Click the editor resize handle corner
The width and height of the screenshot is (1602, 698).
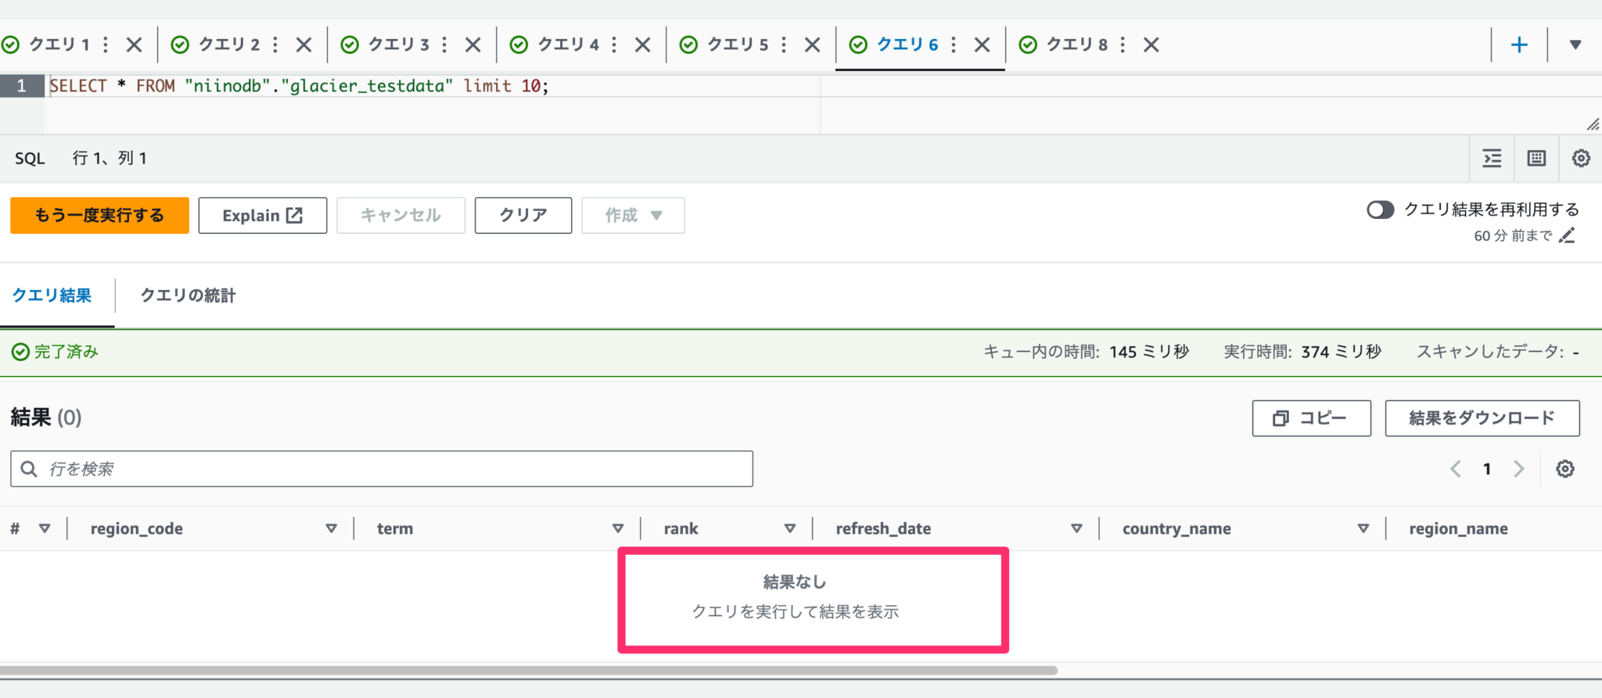1593,124
